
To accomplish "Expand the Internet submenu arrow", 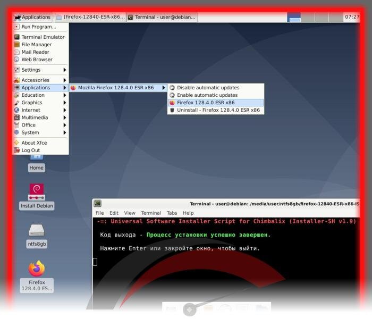I will click(64, 110).
